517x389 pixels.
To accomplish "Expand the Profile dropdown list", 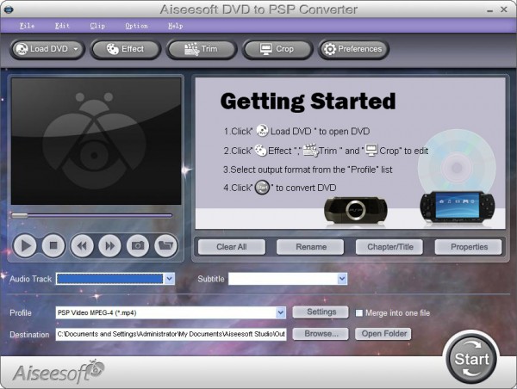I will click(281, 312).
